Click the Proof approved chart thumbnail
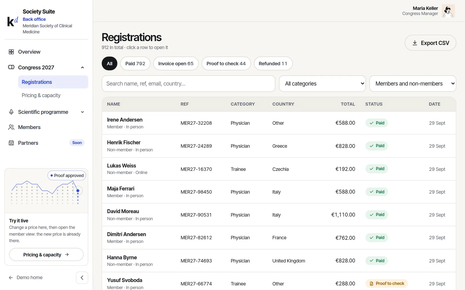Screen dimensions: 465x290 pyautogui.click(x=46, y=191)
